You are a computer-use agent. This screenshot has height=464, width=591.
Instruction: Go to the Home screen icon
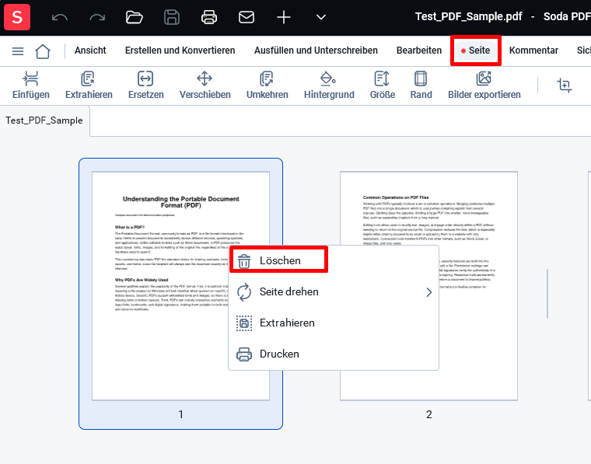43,51
